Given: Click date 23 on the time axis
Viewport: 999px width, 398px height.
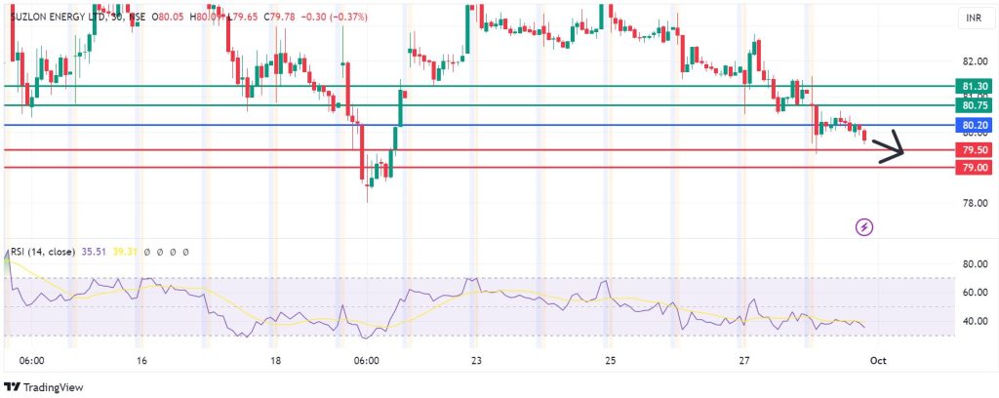Looking at the screenshot, I should [475, 360].
